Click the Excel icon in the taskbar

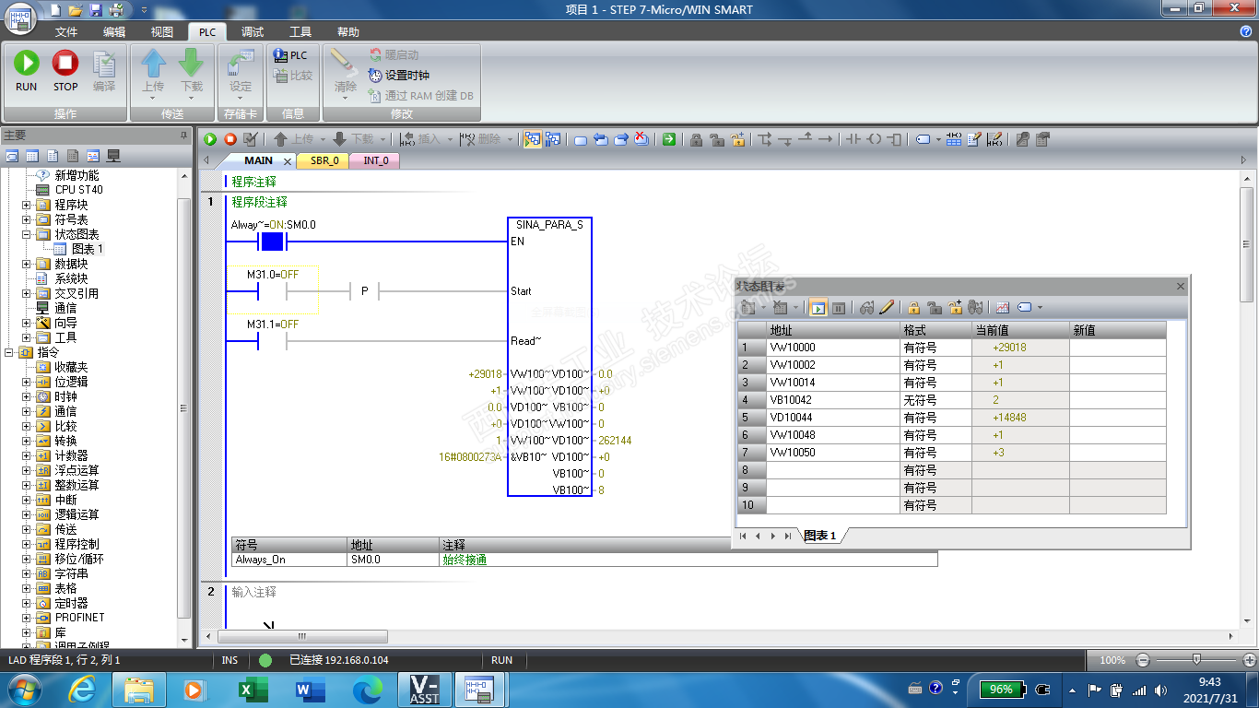(253, 689)
